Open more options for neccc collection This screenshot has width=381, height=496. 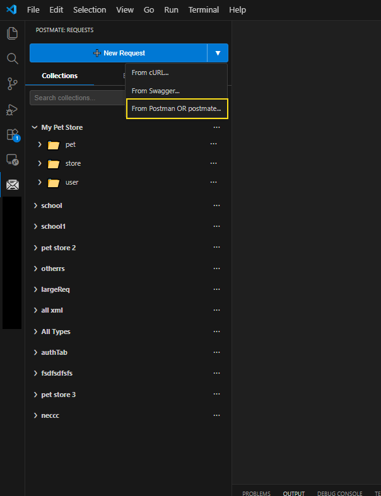point(216,415)
